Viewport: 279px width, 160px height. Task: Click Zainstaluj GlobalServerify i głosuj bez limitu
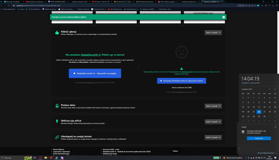click(182, 81)
